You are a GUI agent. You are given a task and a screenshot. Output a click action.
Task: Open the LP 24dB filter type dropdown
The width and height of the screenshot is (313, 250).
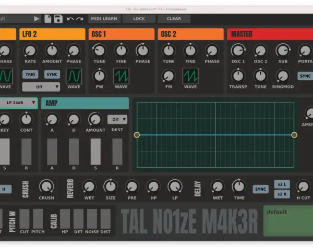tap(18, 103)
